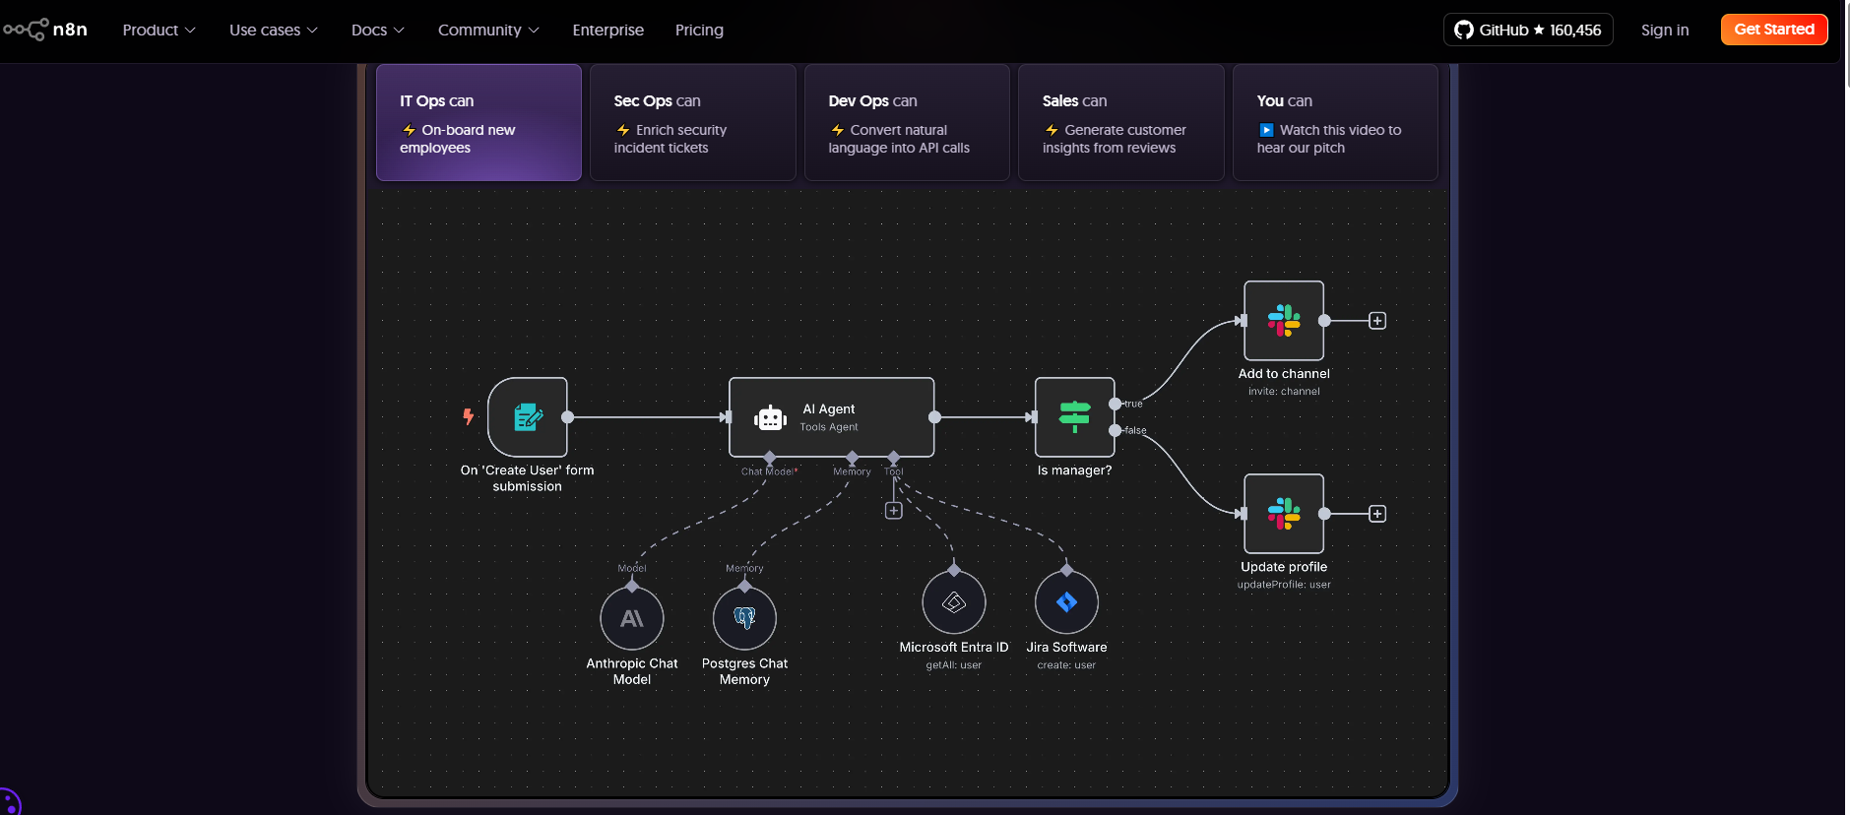Click plus connector under AI Agent Tool
This screenshot has width=1850, height=815.
pos(893,511)
